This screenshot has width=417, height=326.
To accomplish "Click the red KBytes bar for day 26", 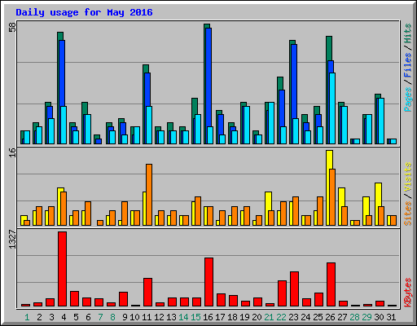I will [331, 284].
